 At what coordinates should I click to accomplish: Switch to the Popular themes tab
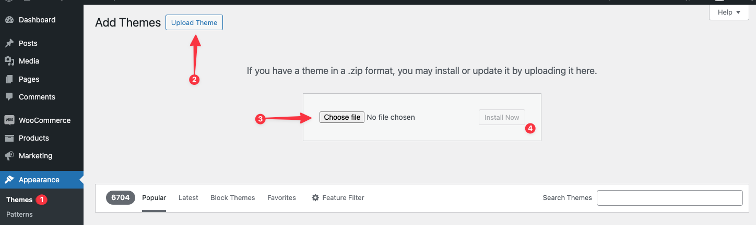tap(154, 198)
